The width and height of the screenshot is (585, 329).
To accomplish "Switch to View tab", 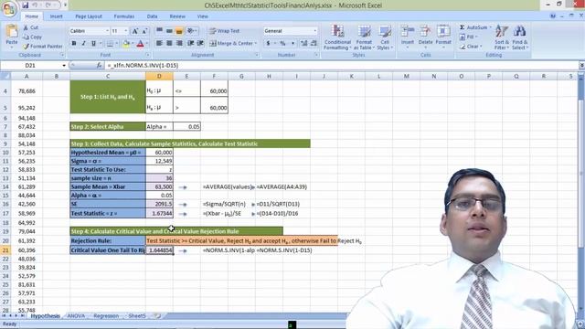I will pyautogui.click(x=203, y=16).
